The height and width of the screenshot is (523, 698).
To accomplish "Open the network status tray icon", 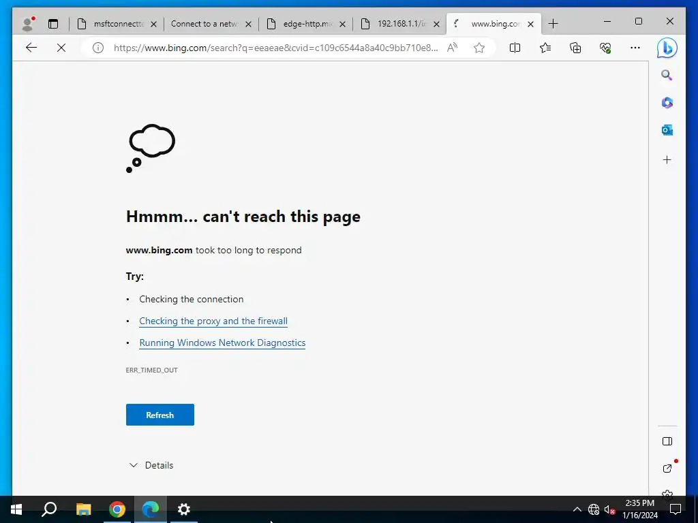I will (594, 509).
